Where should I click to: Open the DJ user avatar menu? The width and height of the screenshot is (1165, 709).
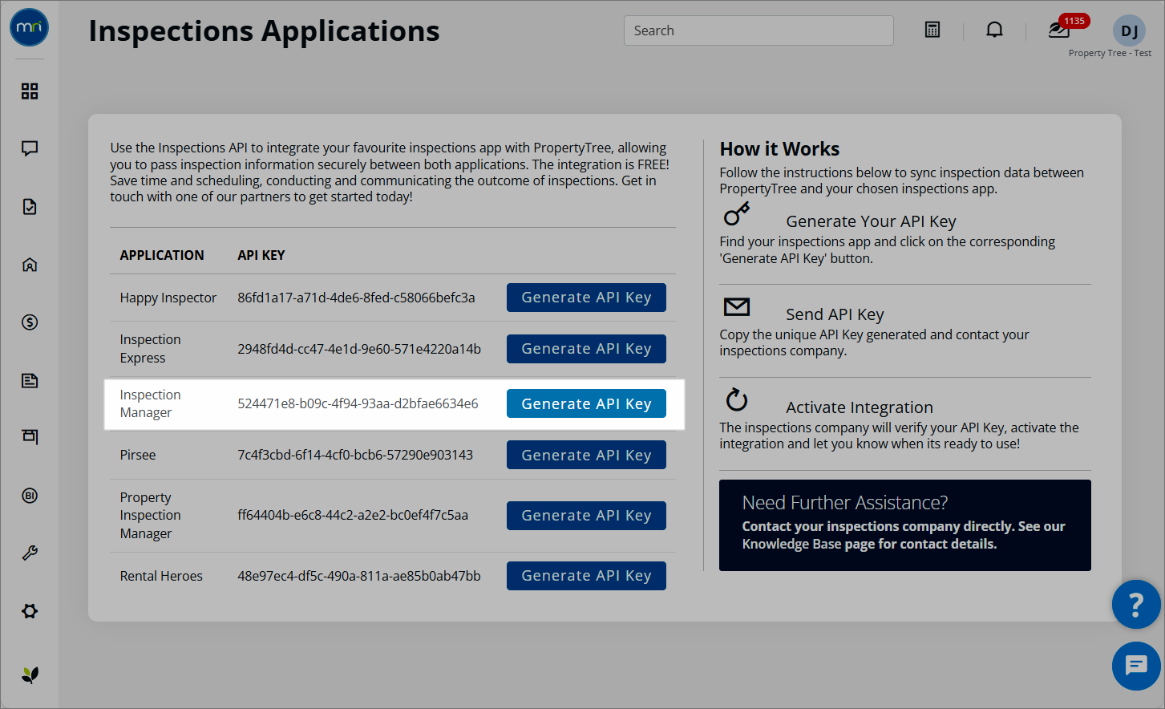click(1129, 30)
